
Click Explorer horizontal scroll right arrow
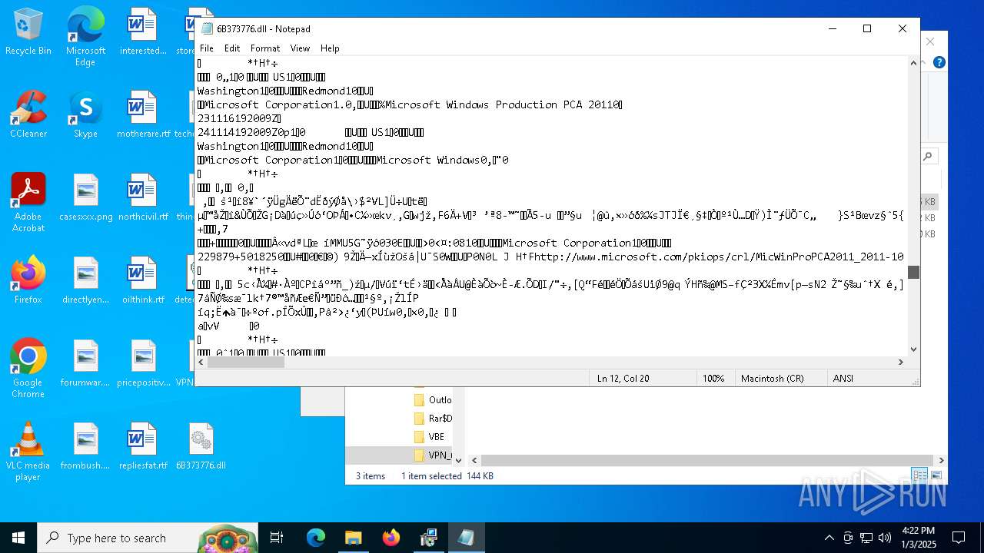point(941,460)
